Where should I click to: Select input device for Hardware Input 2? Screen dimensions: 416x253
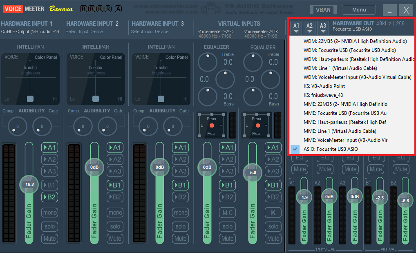85,31
